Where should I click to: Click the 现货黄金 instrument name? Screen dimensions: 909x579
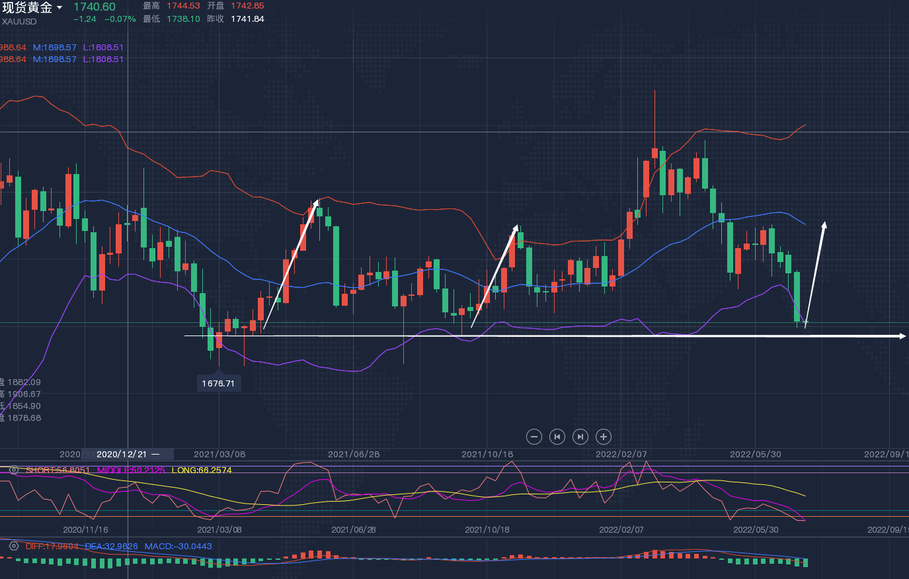pyautogui.click(x=27, y=8)
